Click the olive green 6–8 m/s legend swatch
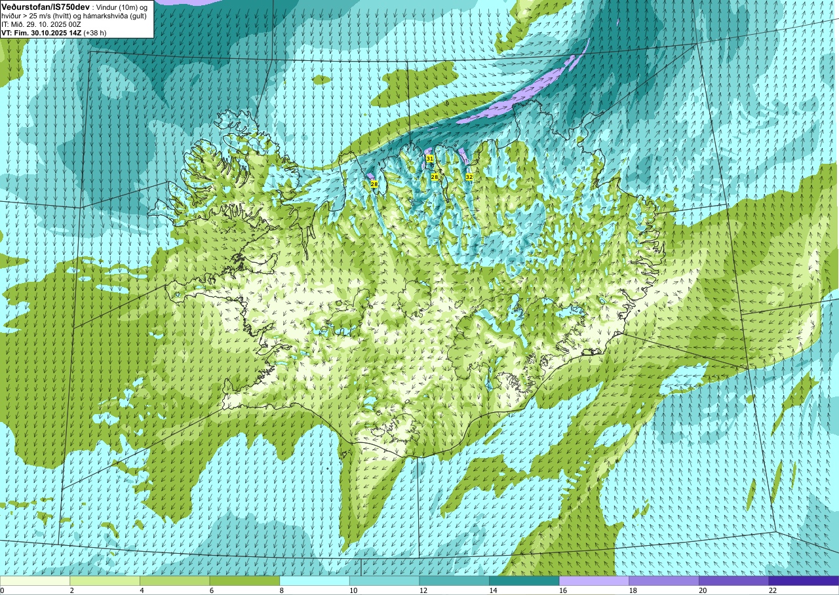839x595 pixels. coord(244,581)
